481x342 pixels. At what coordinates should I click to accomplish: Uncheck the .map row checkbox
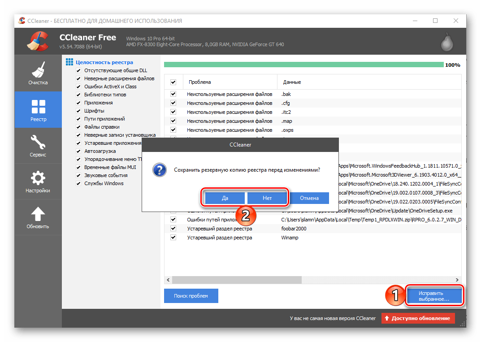pyautogui.click(x=173, y=121)
